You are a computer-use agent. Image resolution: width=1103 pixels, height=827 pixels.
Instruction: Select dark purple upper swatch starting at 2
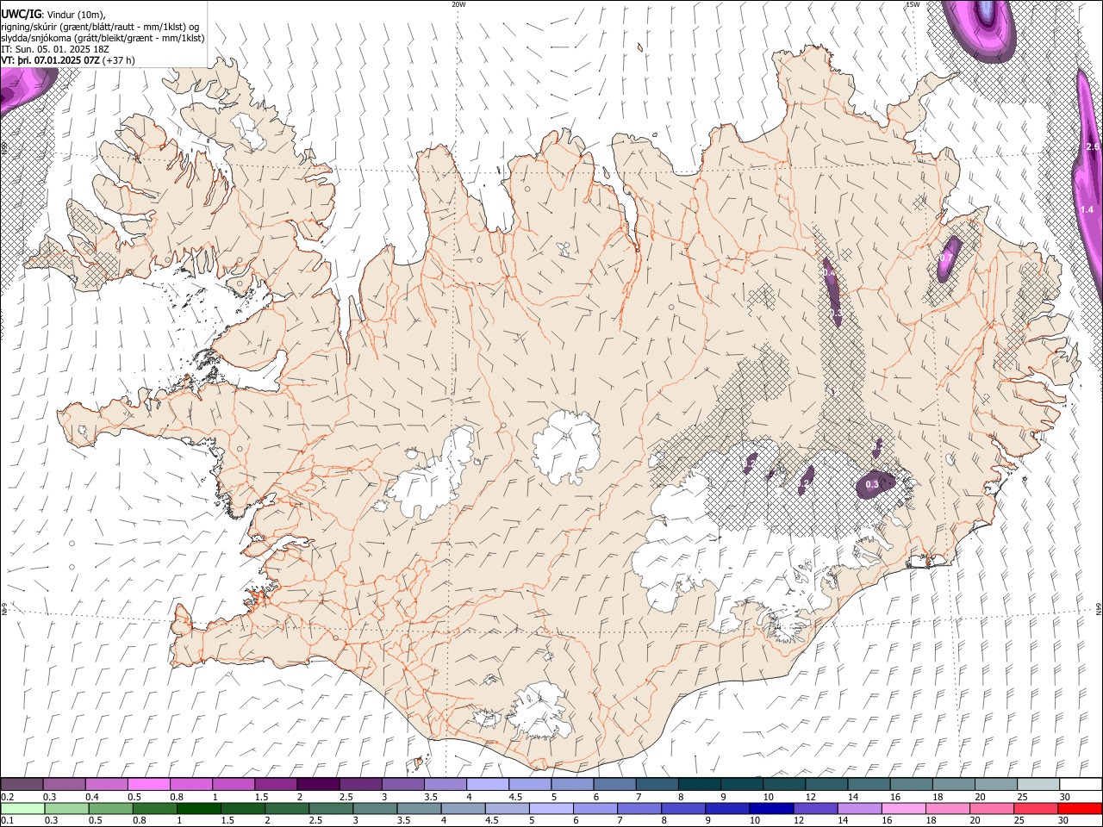pos(317,785)
